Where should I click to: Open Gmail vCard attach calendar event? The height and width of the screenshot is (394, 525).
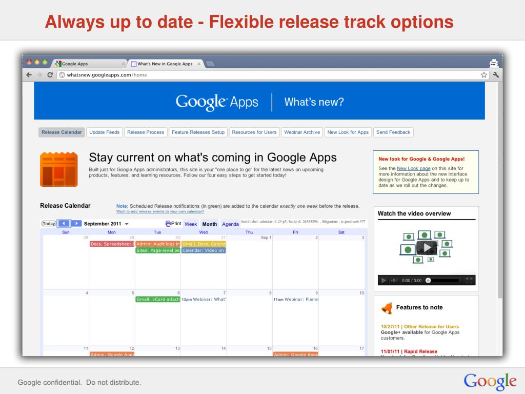coord(158,299)
